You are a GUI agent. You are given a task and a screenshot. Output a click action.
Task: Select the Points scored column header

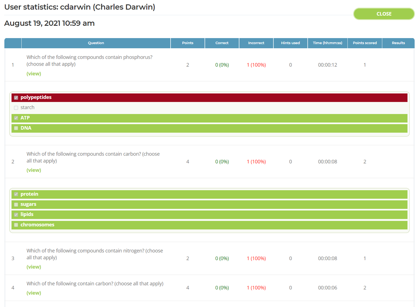(x=365, y=43)
